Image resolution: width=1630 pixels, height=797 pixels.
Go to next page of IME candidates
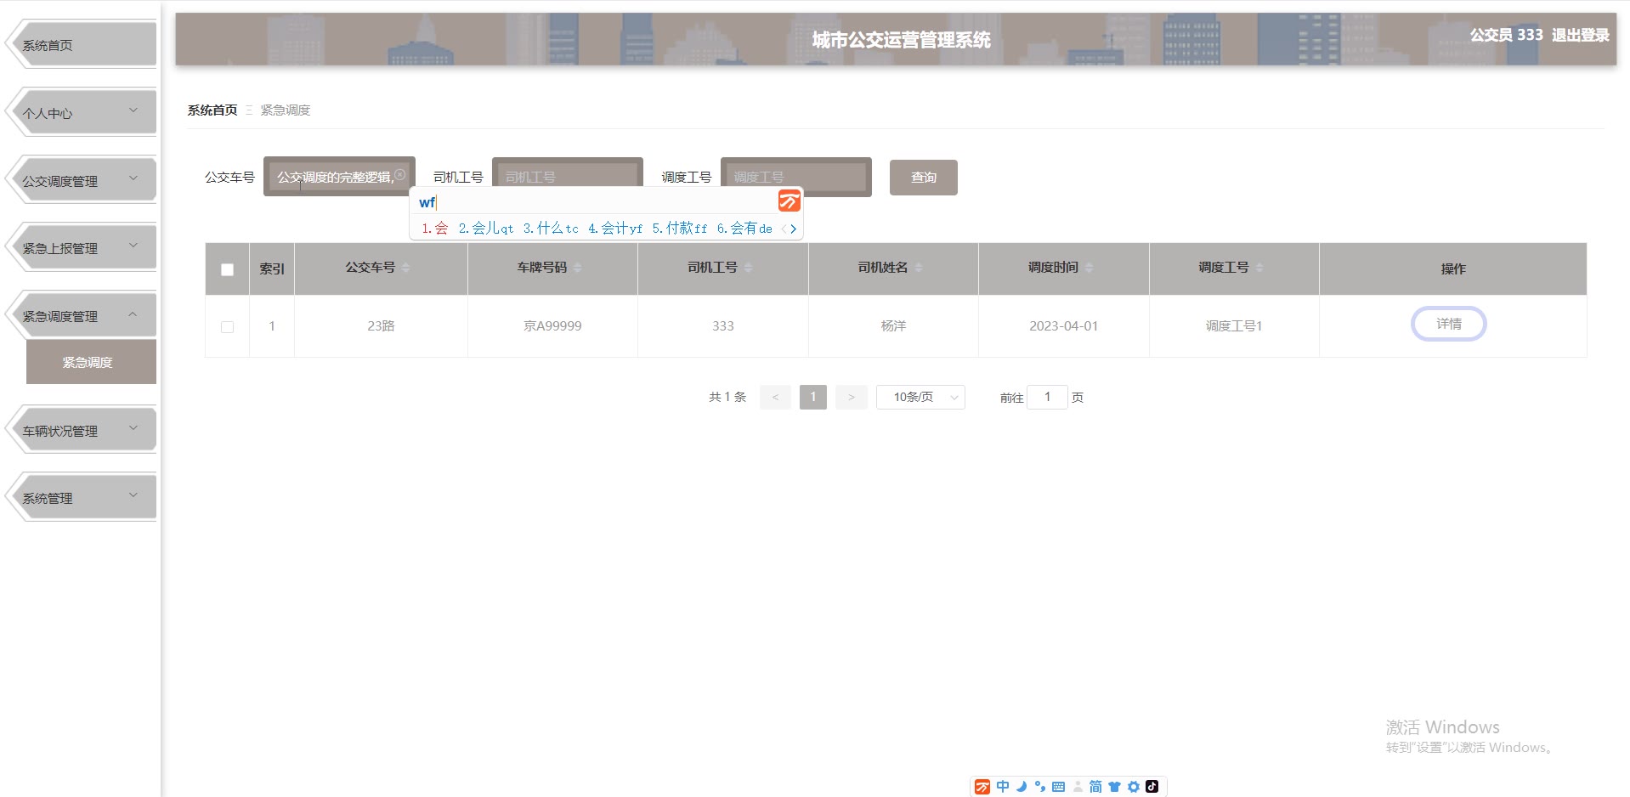794,229
